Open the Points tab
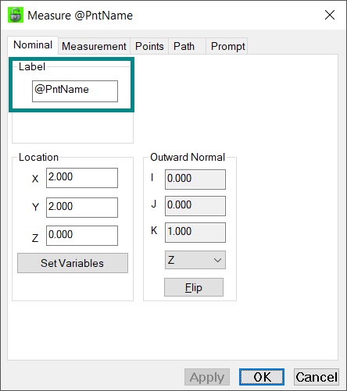Viewport: 347px width, 391px height. (x=149, y=46)
